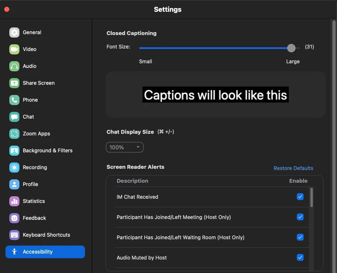Click the Statistics bar chart icon
The width and height of the screenshot is (337, 273).
tap(14, 201)
